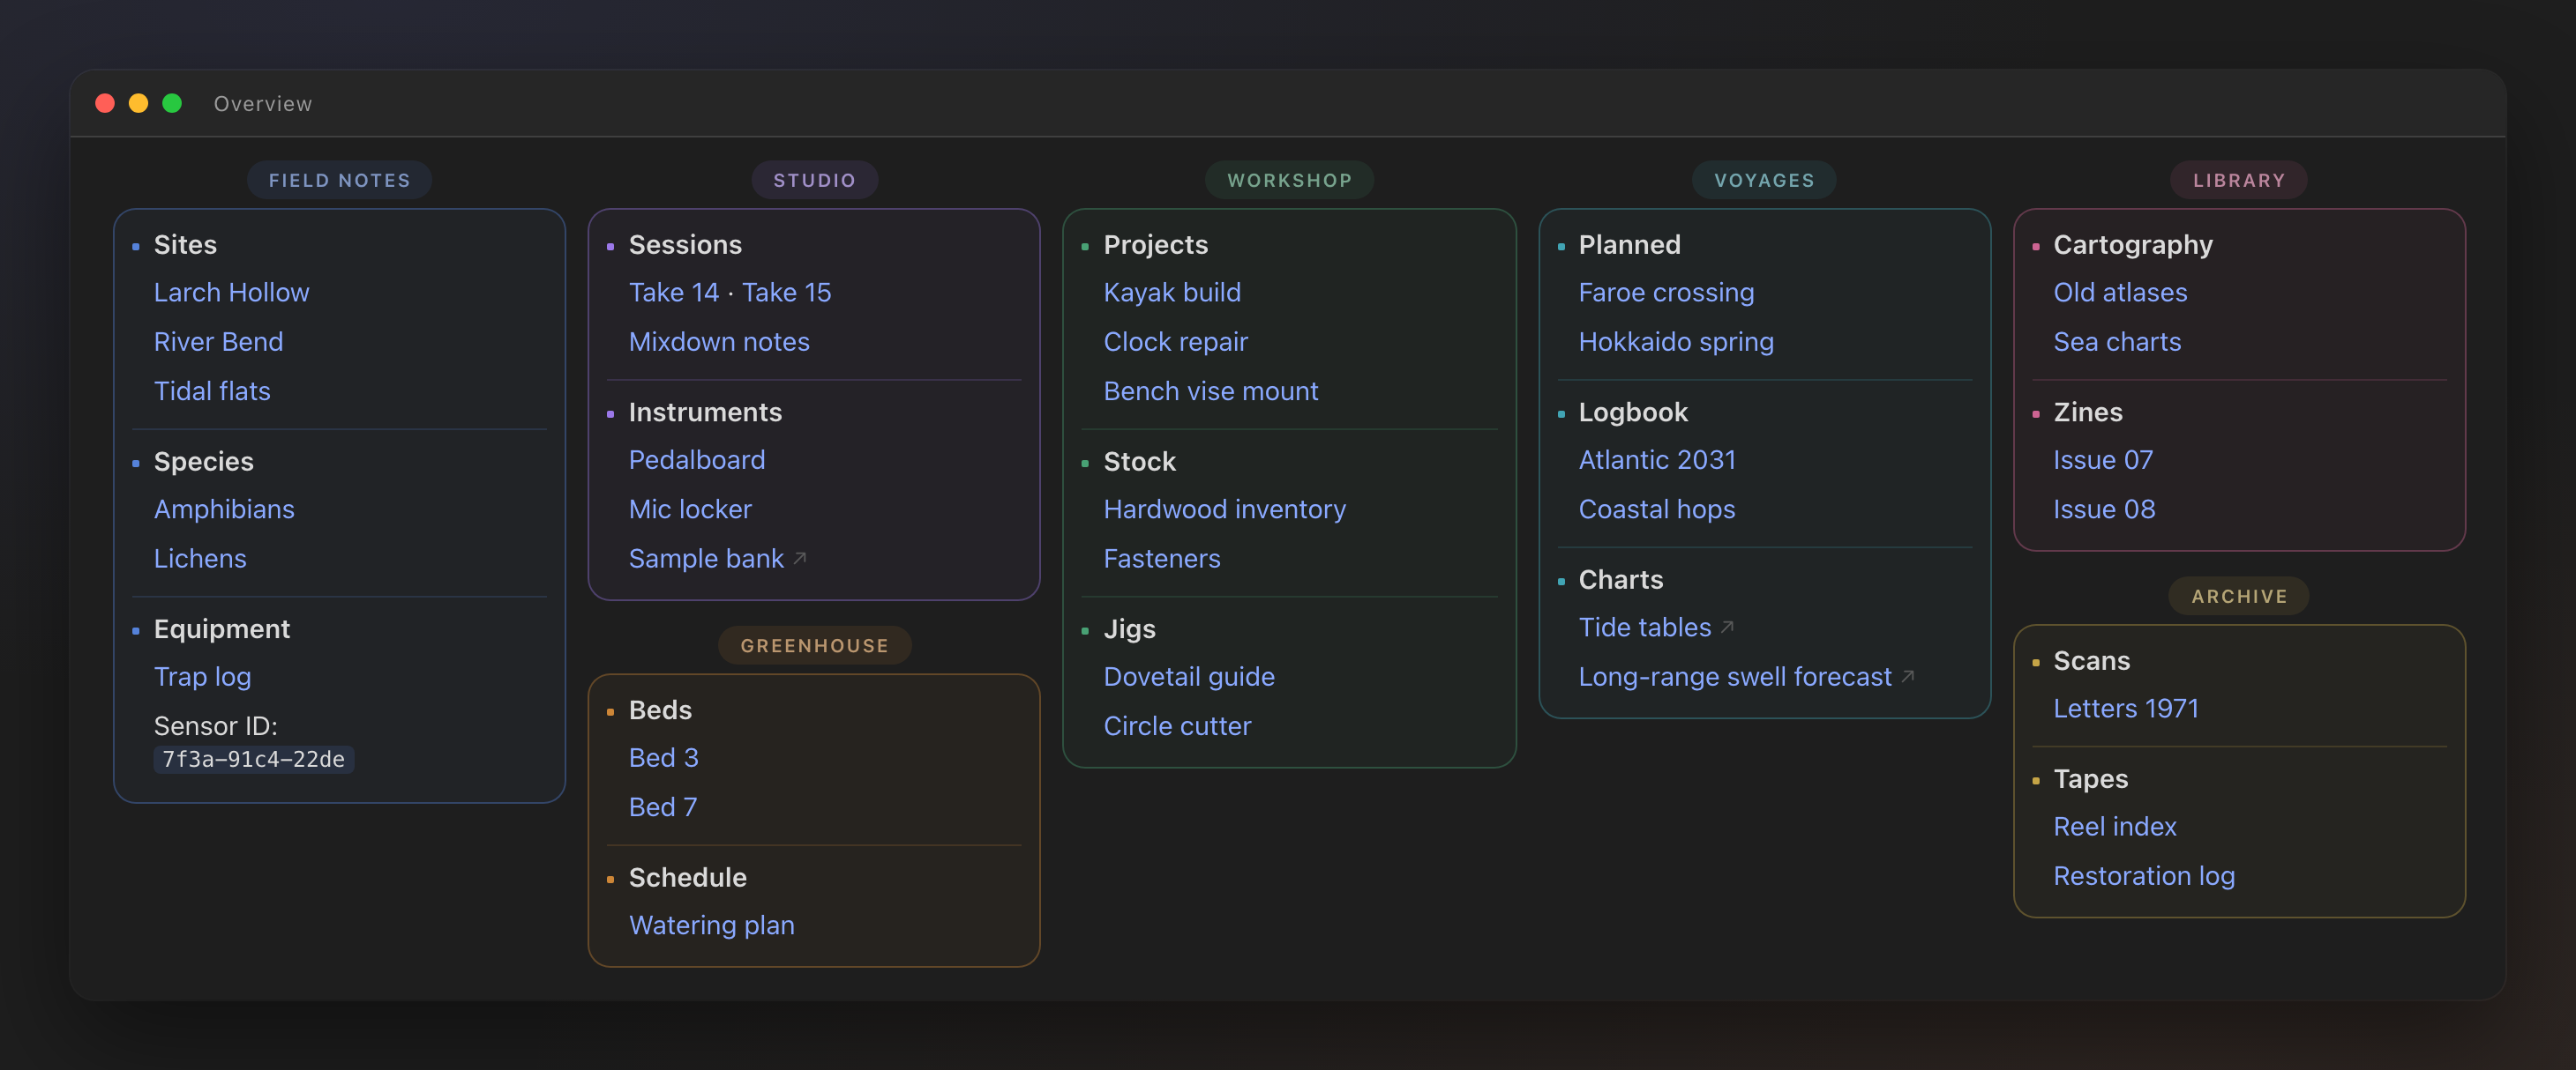Open the Lichens link
This screenshot has width=2576, height=1070.
pos(200,559)
